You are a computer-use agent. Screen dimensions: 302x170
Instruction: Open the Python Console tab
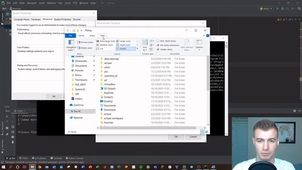click(75, 158)
